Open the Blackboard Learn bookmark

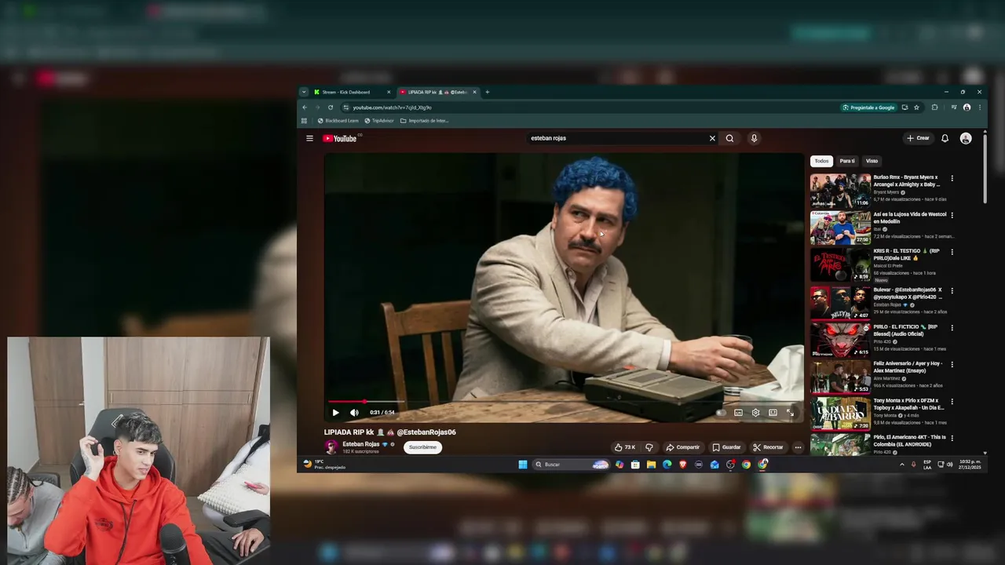pos(338,121)
